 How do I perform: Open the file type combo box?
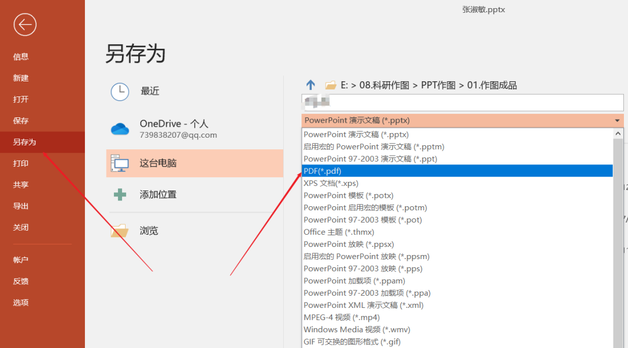(x=462, y=120)
